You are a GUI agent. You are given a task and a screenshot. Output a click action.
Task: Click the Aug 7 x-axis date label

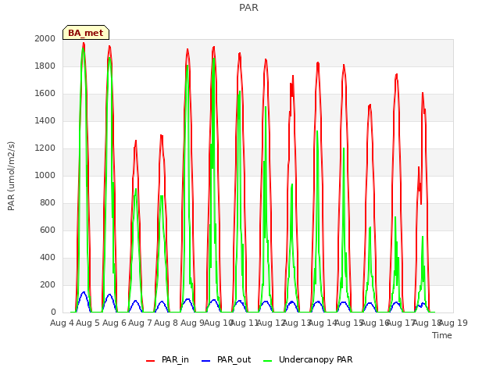141,323
